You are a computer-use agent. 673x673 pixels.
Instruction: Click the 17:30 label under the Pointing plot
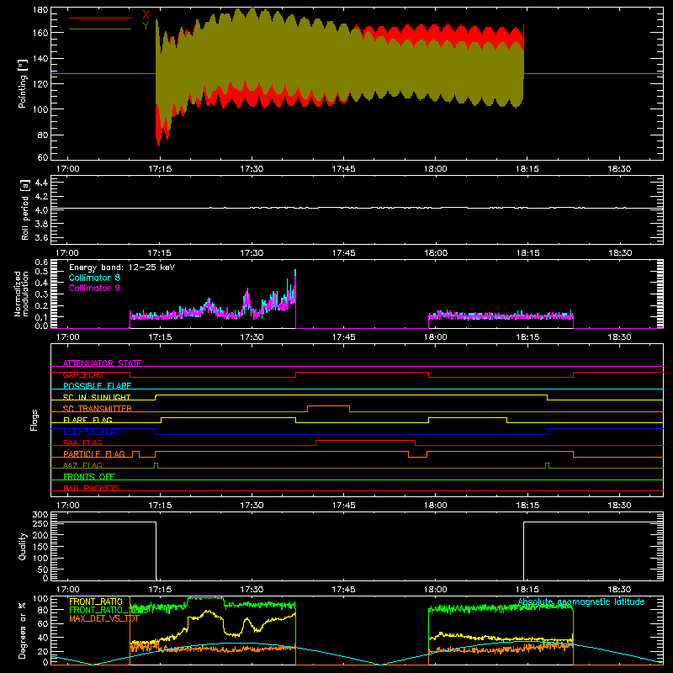252,169
